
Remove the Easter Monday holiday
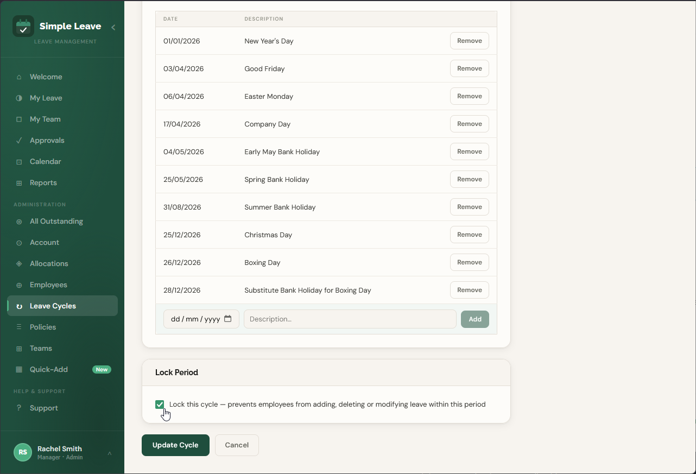click(470, 96)
